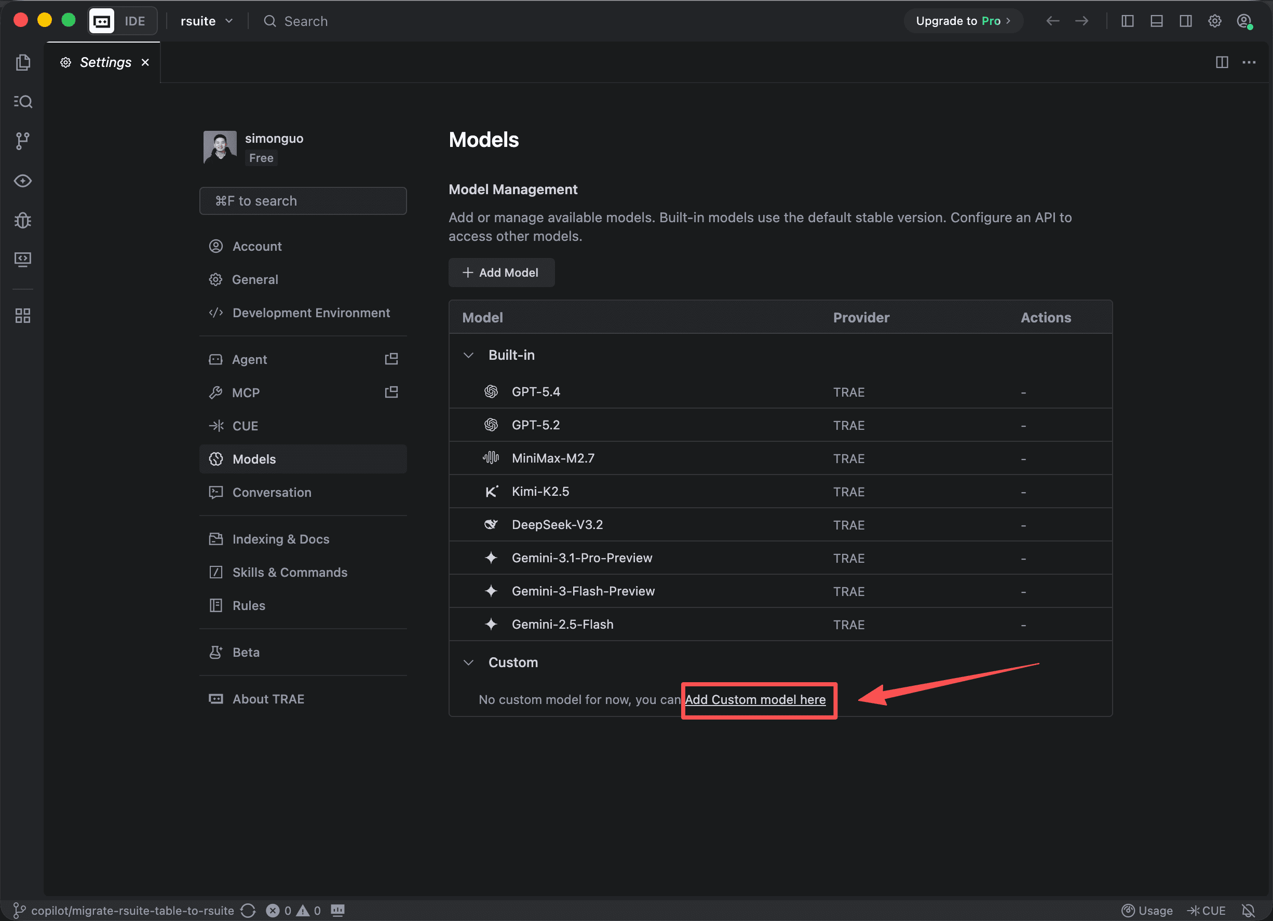Click the chat panel icon in status bar
The height and width of the screenshot is (921, 1273).
(337, 910)
